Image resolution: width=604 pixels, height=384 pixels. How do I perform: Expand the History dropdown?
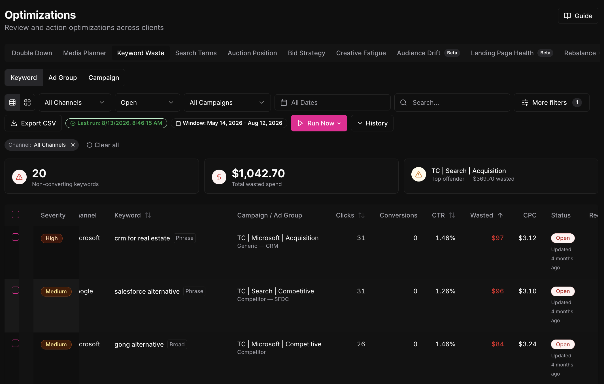(x=372, y=123)
